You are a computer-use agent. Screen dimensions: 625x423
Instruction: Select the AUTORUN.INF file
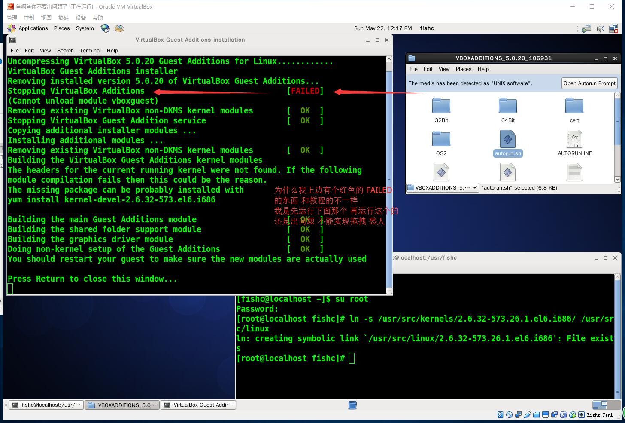coord(574,144)
